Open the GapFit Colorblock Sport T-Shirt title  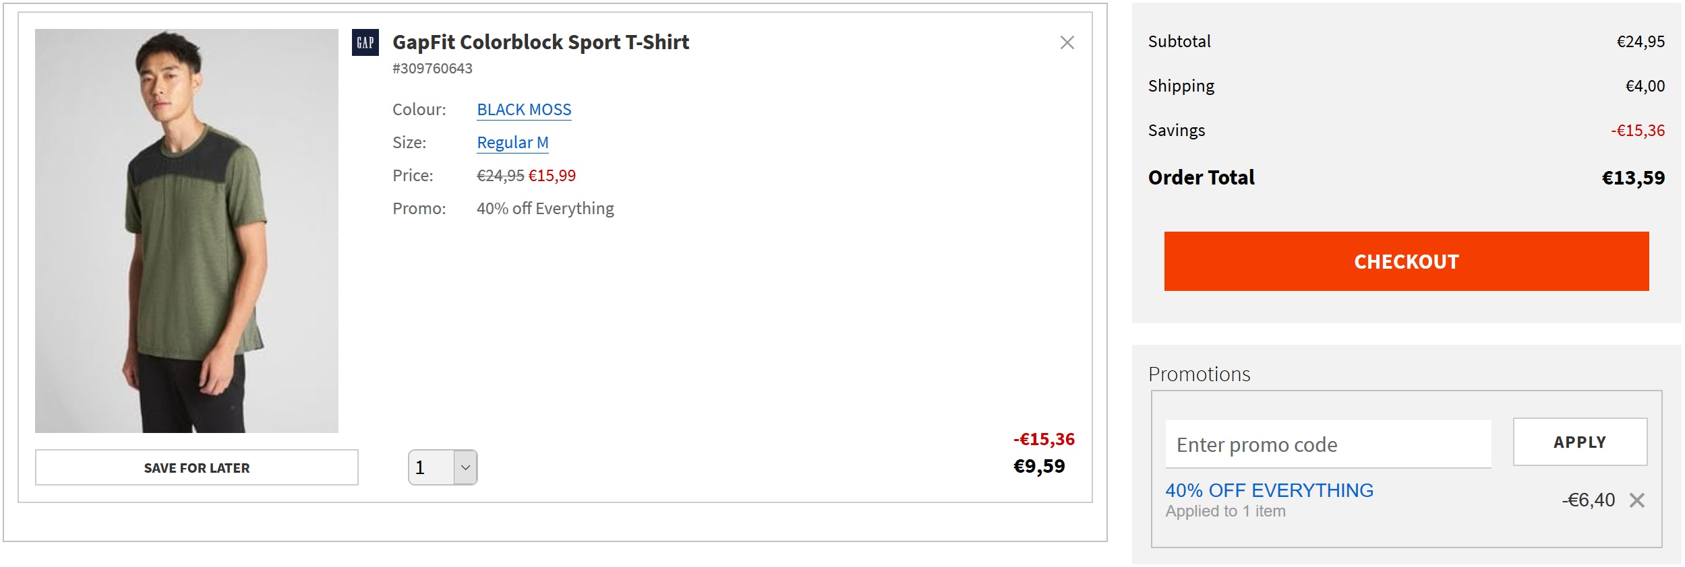click(541, 42)
